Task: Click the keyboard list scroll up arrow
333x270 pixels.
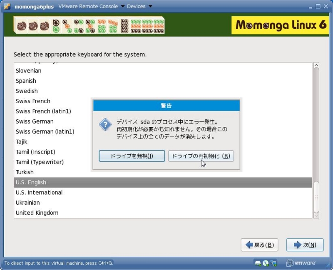Action: point(316,65)
